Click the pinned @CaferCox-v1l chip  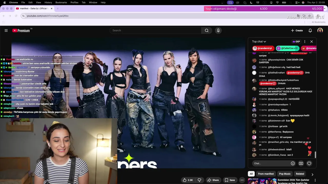[x=288, y=48]
